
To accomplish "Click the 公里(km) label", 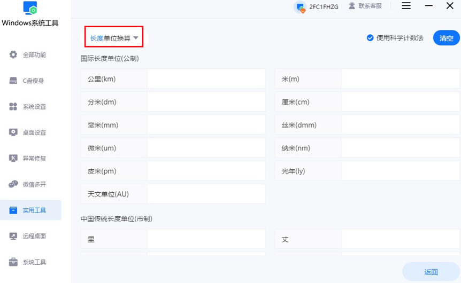I will point(102,79).
